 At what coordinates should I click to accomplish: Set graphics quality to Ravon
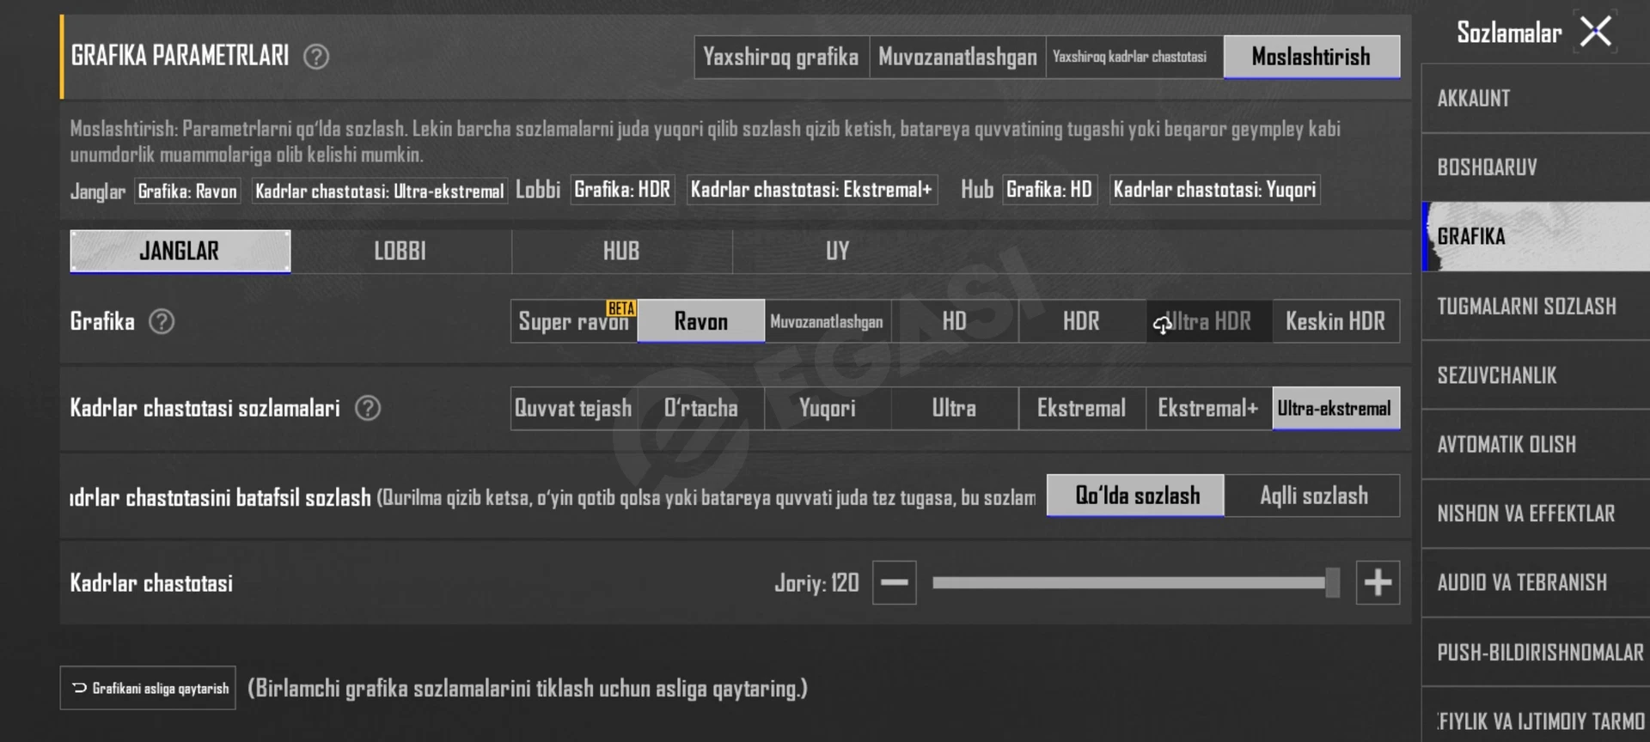click(x=701, y=321)
